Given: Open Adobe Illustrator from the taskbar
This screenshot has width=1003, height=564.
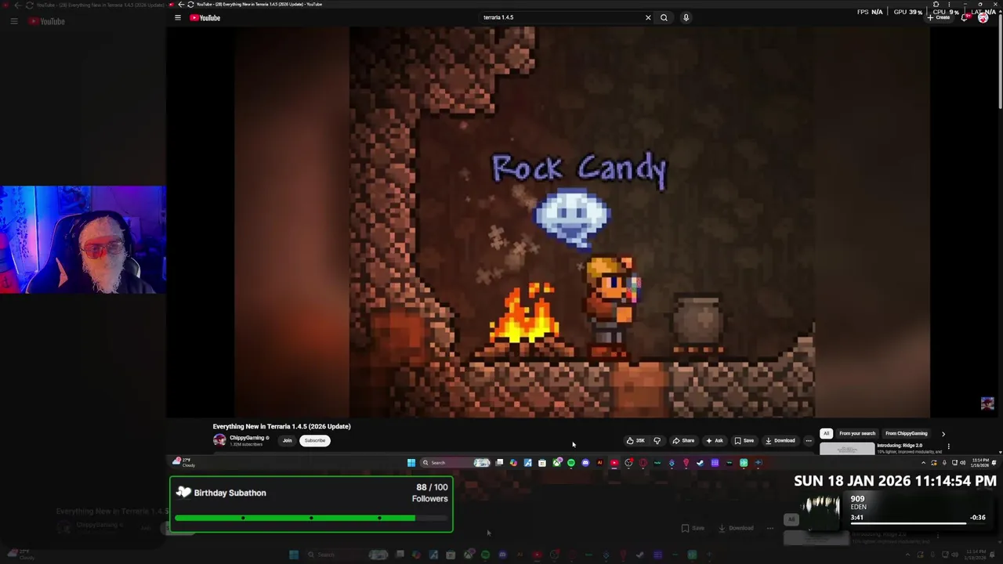Looking at the screenshot, I should 600,463.
